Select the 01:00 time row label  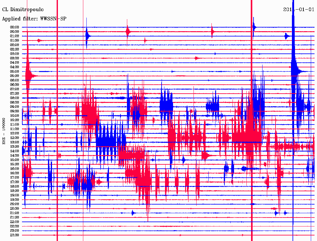click(15, 36)
